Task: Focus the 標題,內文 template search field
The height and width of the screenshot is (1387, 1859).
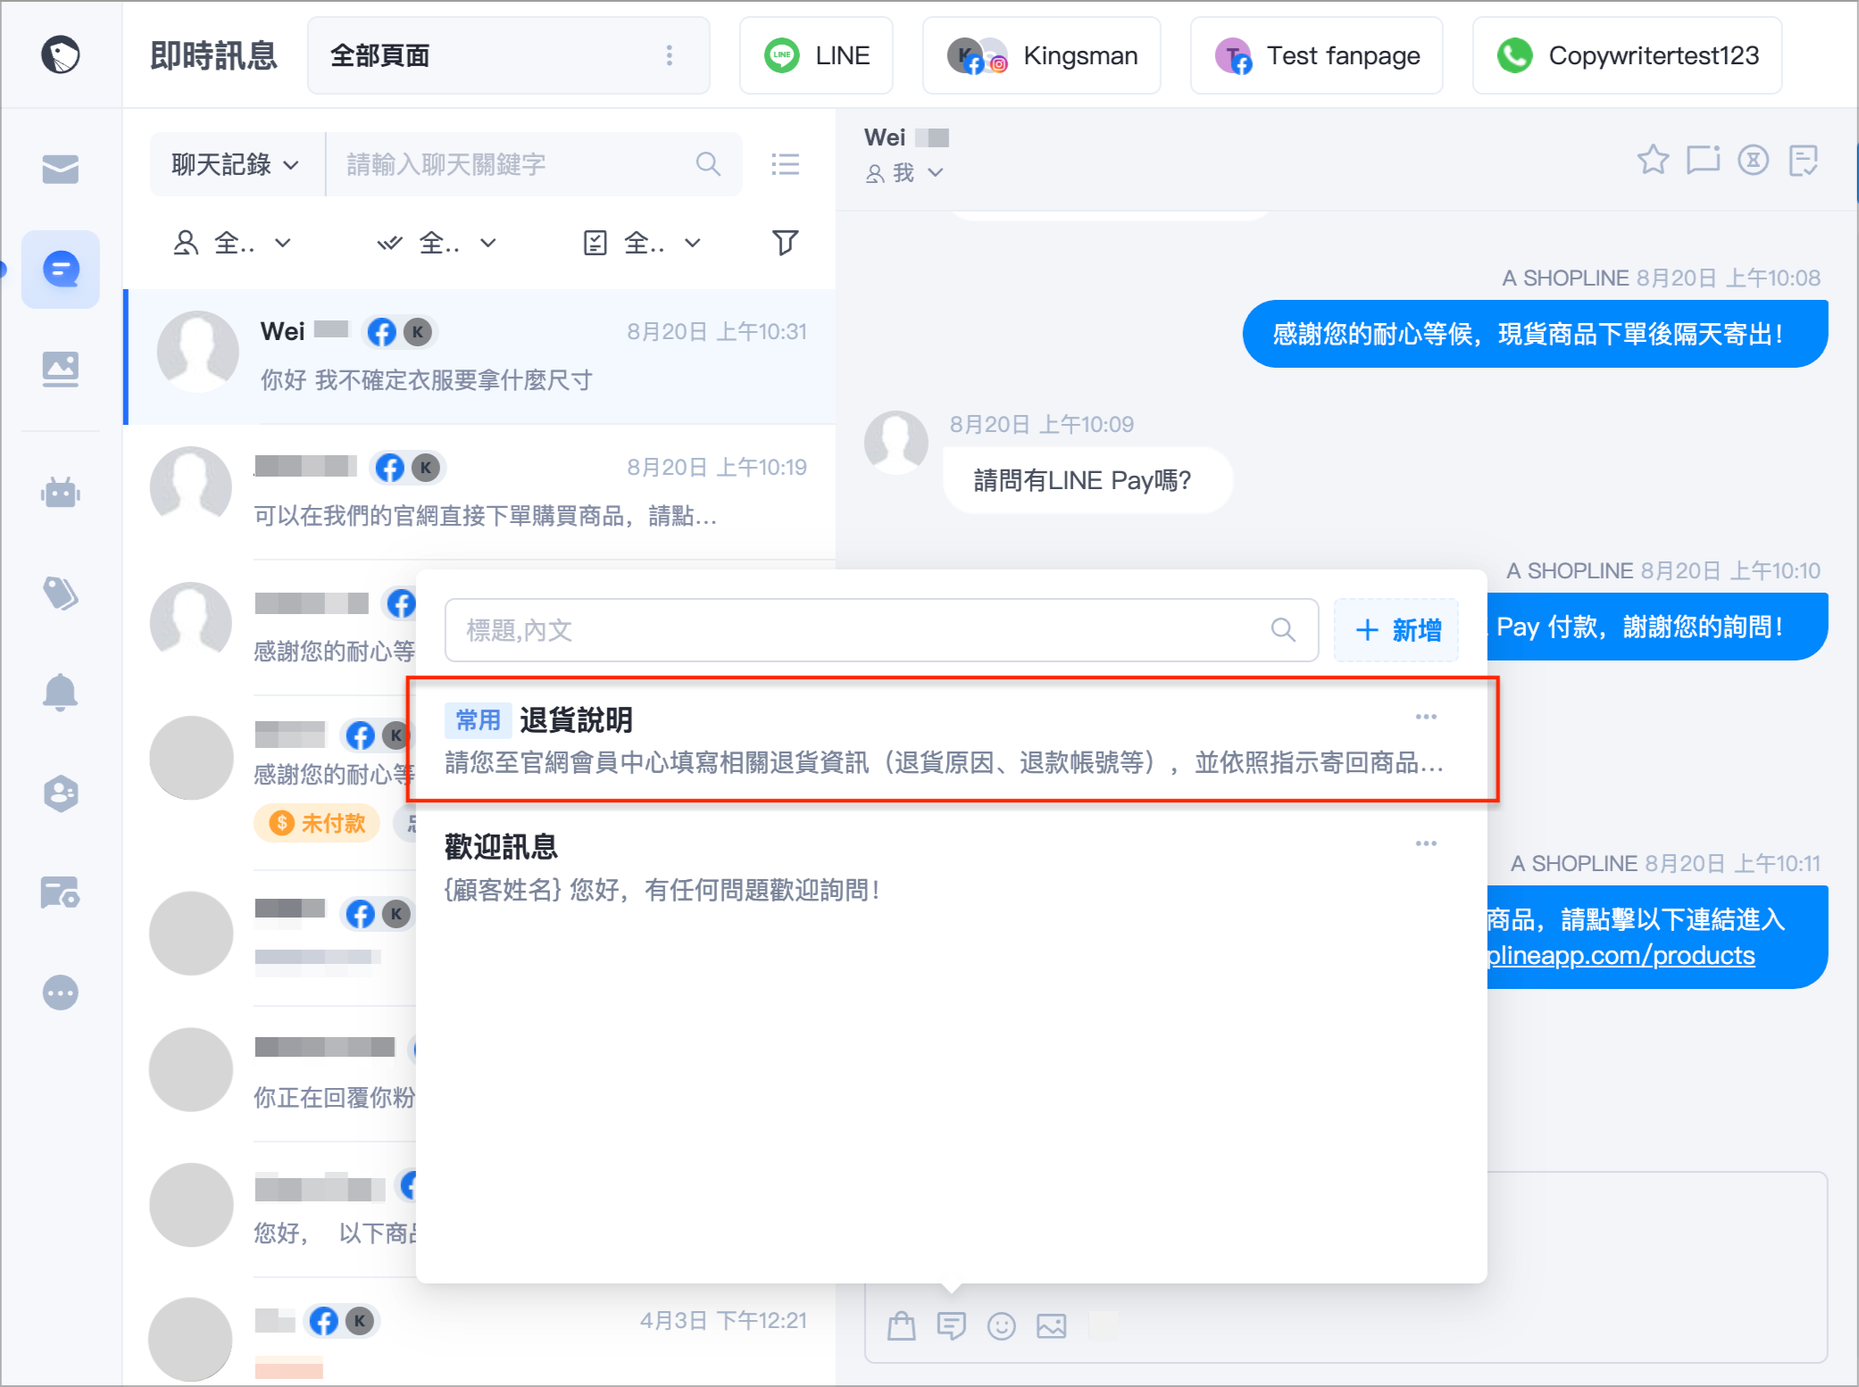Action: 881,630
